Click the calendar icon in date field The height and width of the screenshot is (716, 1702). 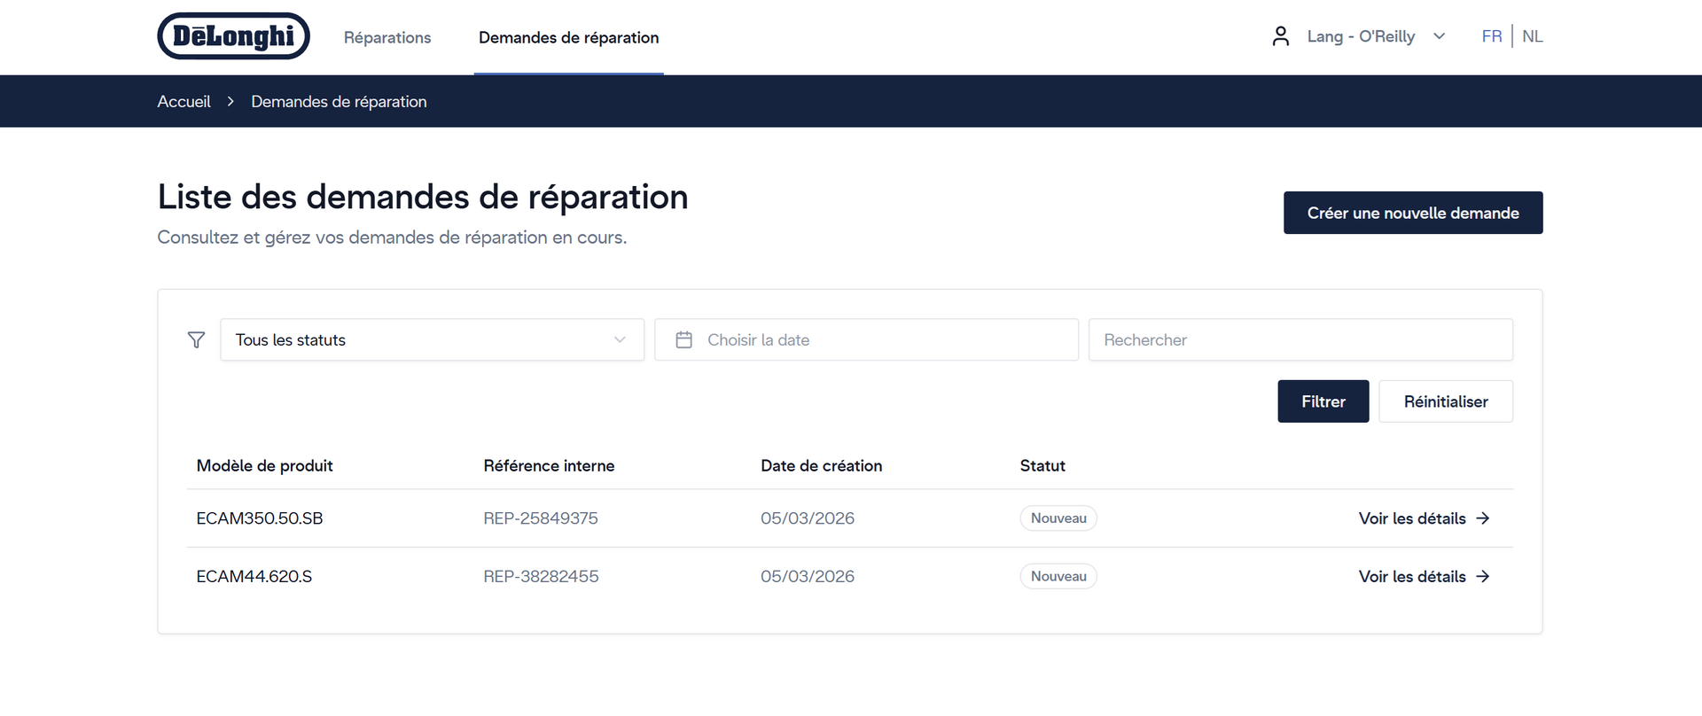tap(683, 340)
